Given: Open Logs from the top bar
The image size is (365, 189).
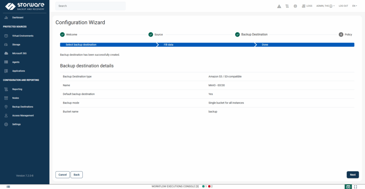Looking at the screenshot, I should [x=307, y=6].
